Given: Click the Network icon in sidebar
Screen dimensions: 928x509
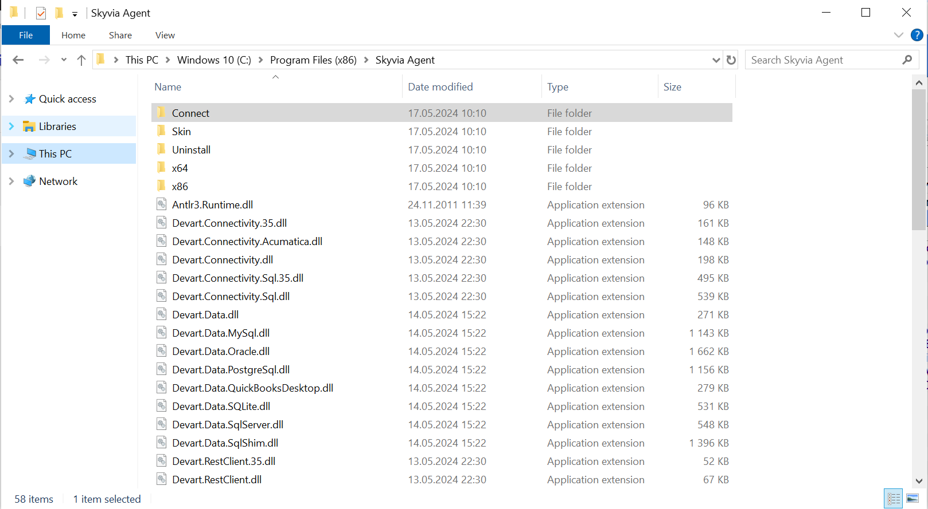Looking at the screenshot, I should pos(29,181).
